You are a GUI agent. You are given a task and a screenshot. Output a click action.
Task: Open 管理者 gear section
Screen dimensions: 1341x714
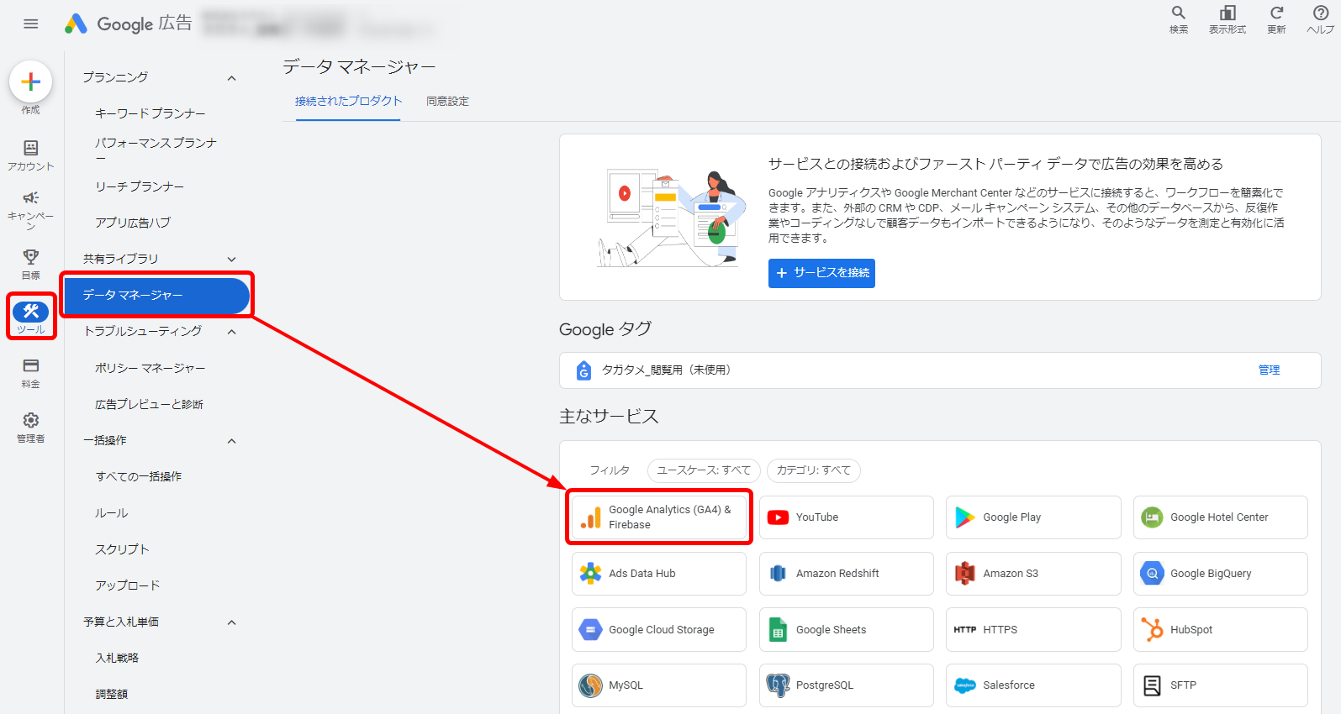coord(31,428)
